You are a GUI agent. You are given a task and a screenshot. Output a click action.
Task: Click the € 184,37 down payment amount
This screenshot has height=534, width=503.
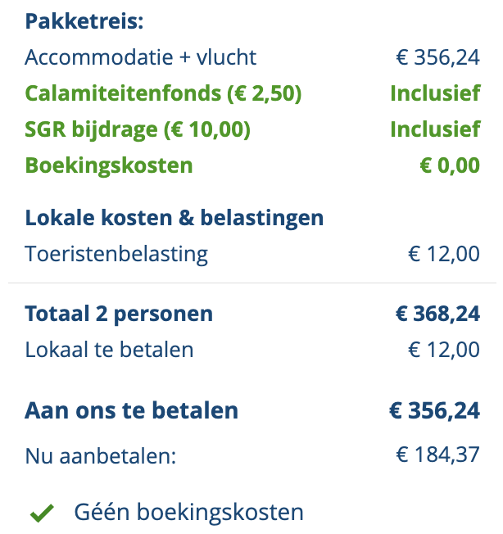[437, 455]
